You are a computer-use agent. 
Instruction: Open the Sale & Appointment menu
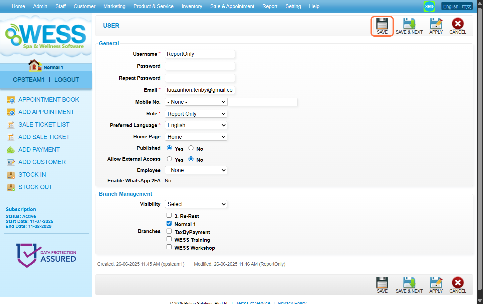pyautogui.click(x=232, y=6)
